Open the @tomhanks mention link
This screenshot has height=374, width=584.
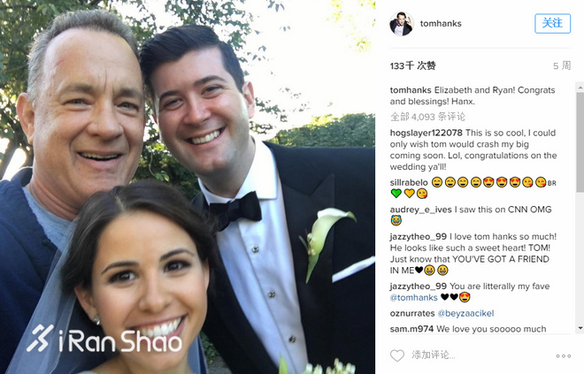[414, 297]
